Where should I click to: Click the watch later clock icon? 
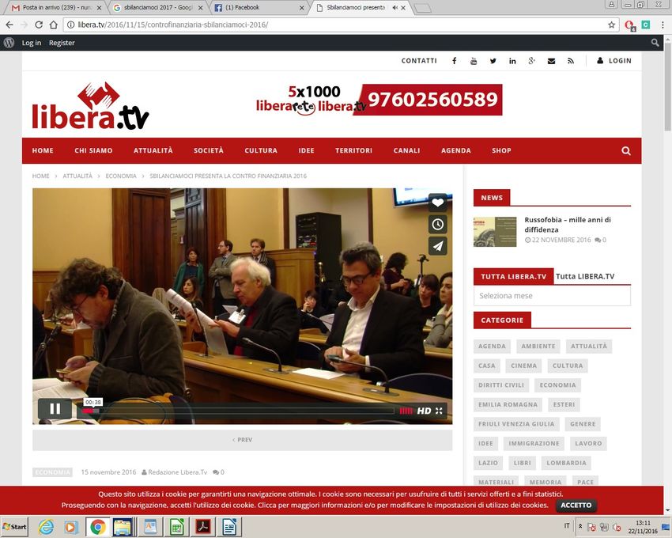[x=438, y=225]
